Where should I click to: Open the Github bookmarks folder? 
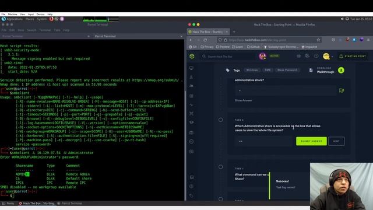[x=253, y=47]
